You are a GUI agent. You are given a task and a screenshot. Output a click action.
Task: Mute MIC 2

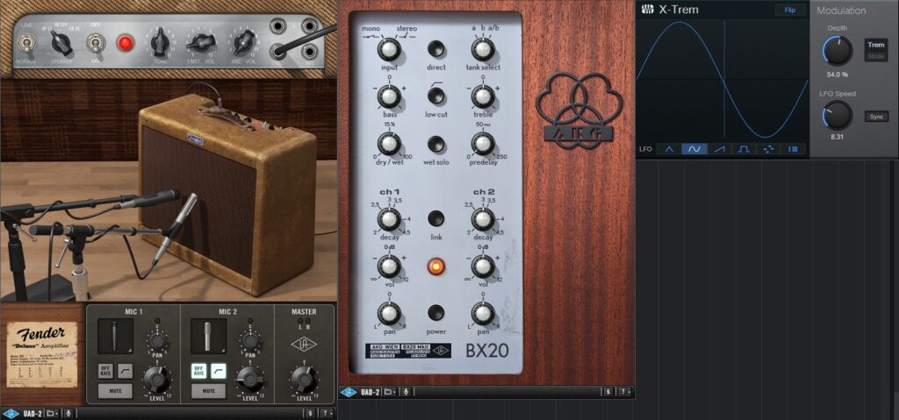[209, 391]
